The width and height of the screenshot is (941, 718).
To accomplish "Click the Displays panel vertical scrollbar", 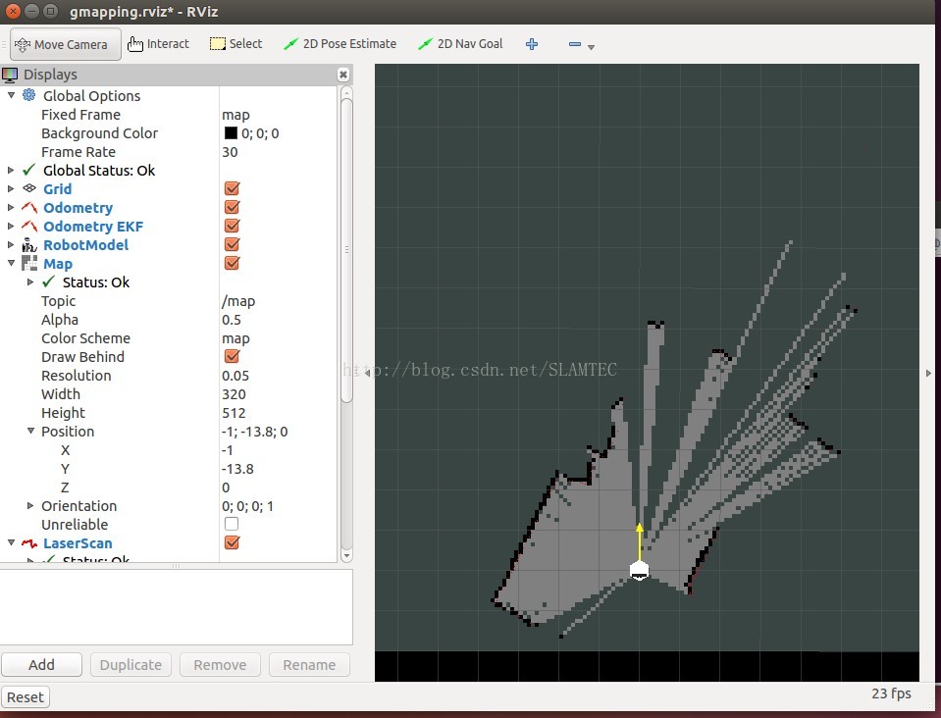I will [x=346, y=249].
